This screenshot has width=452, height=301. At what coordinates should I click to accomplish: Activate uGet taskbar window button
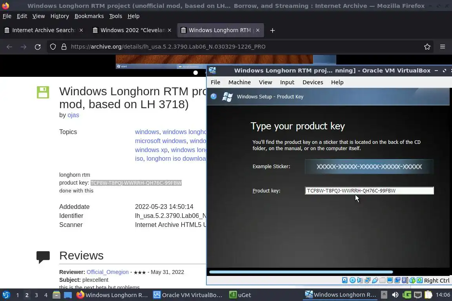click(241, 295)
